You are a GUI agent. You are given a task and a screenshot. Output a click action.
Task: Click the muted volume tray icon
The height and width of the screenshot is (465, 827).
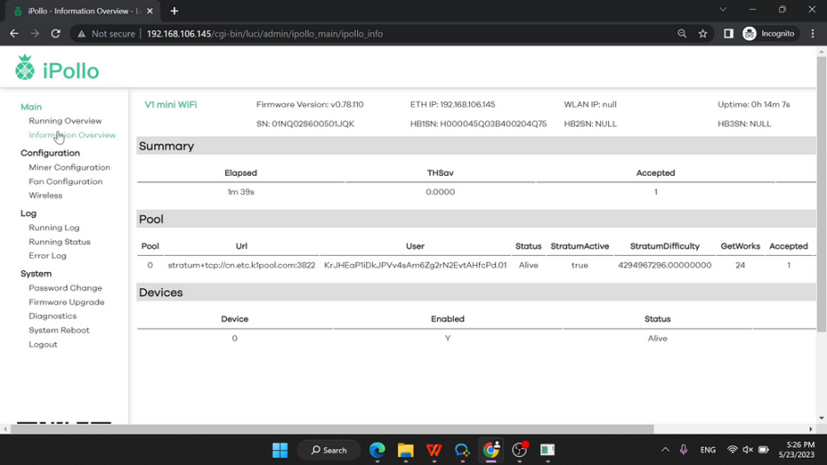tap(747, 451)
